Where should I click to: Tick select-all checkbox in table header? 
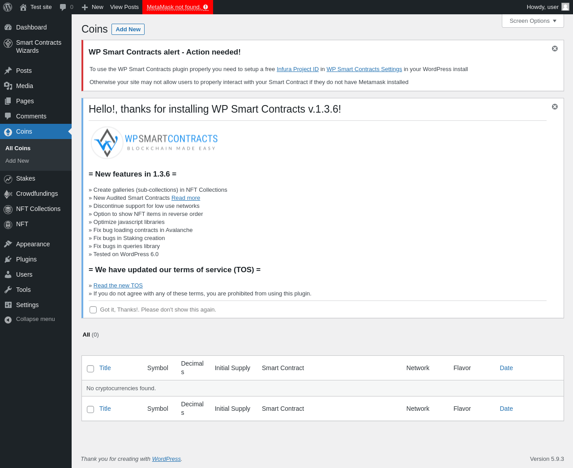[90, 369]
